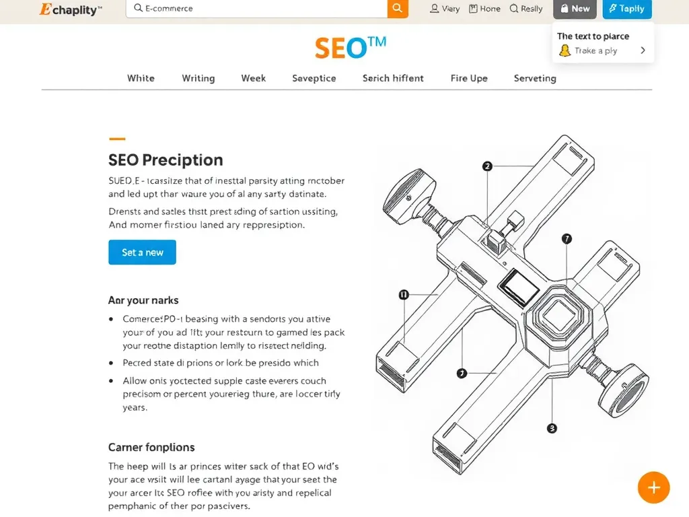Image resolution: width=689 pixels, height=517 pixels.
Task: Open the White navigation tab
Action: click(x=141, y=78)
